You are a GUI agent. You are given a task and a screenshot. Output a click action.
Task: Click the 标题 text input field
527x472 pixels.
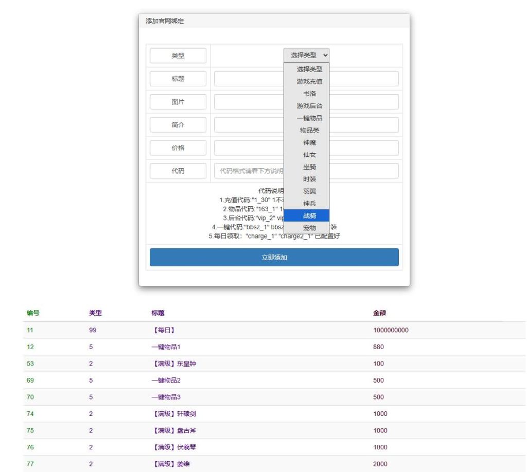(x=247, y=79)
